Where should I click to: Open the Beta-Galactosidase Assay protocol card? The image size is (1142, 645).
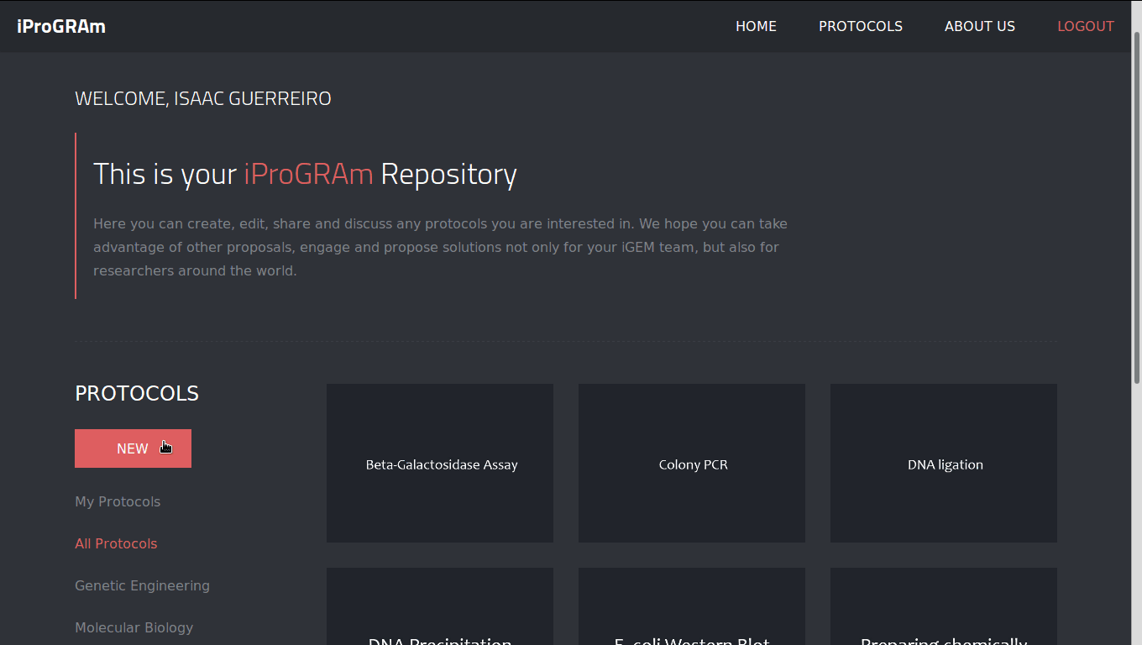pyautogui.click(x=440, y=463)
